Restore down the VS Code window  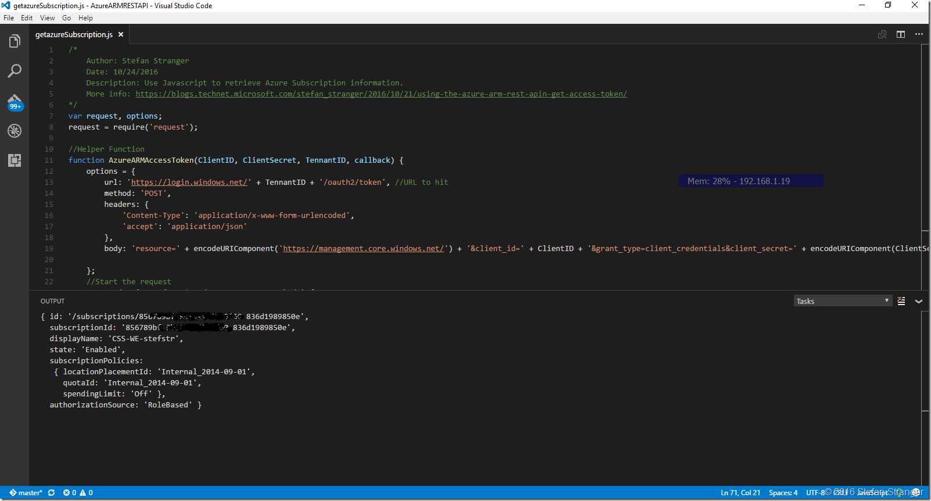[x=888, y=5]
